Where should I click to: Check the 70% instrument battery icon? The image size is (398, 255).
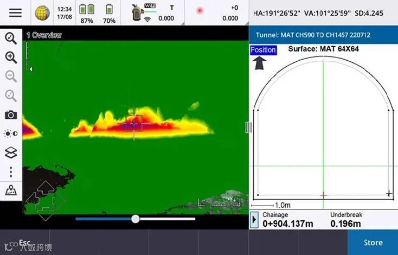(x=109, y=10)
